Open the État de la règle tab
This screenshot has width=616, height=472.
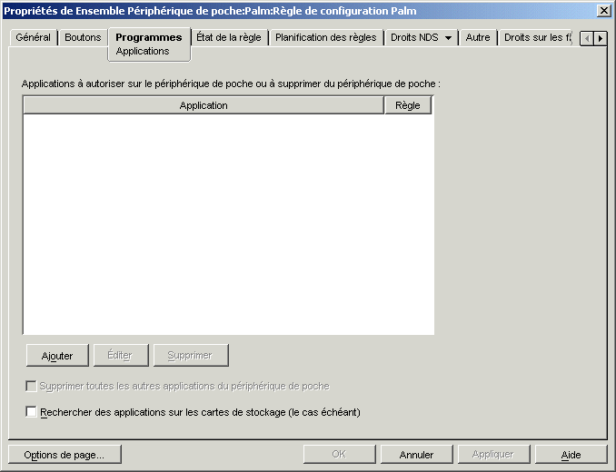click(229, 37)
